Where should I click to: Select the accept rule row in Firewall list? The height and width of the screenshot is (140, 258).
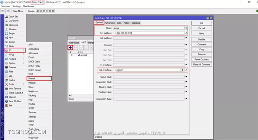click(x=81, y=55)
